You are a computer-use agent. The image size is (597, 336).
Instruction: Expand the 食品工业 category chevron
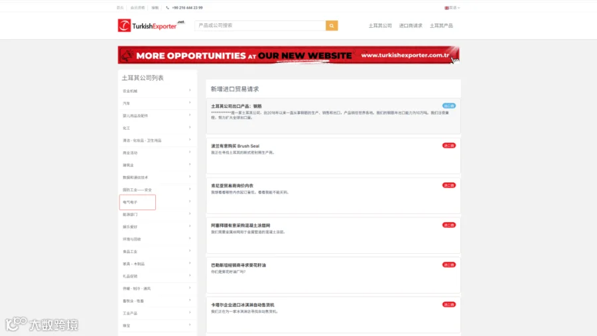click(190, 251)
